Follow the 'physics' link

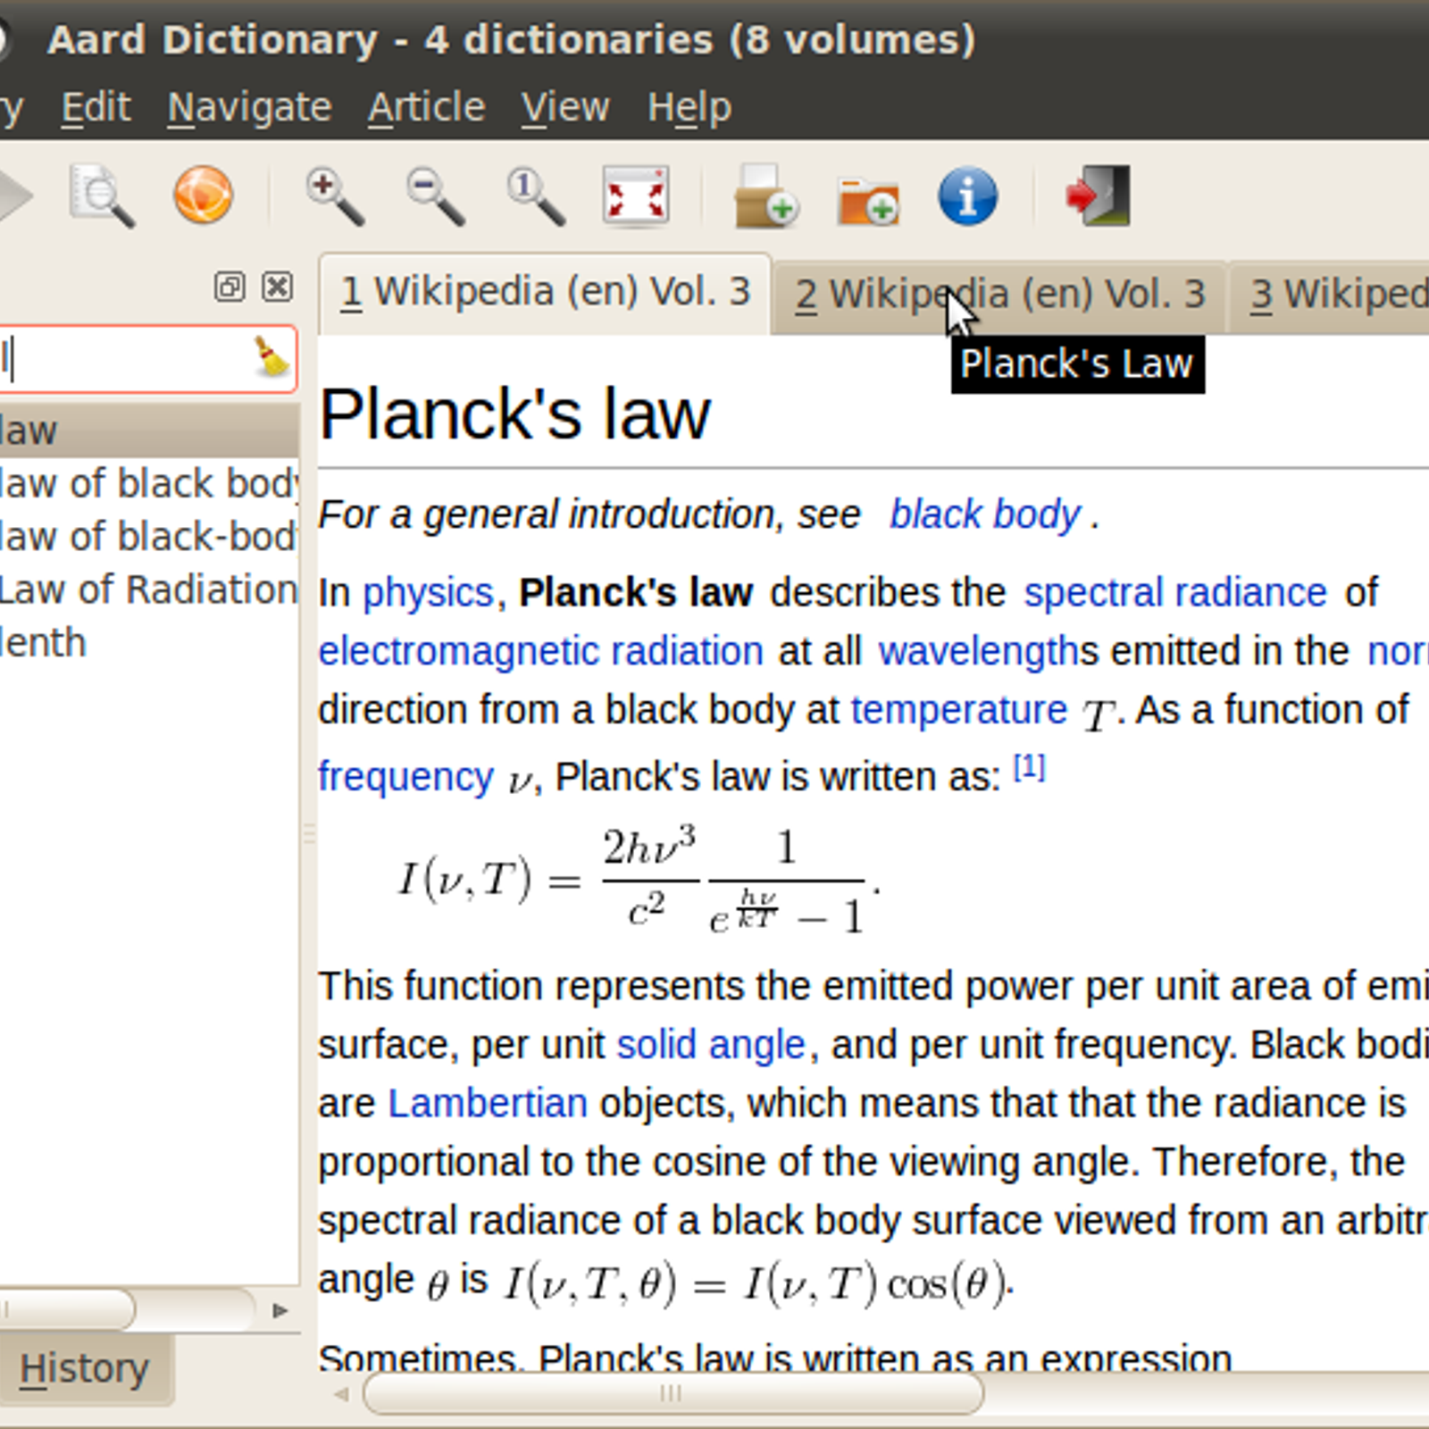tap(428, 593)
